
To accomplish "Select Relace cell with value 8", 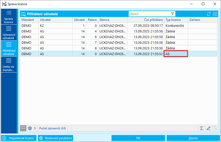I will coord(92,48).
